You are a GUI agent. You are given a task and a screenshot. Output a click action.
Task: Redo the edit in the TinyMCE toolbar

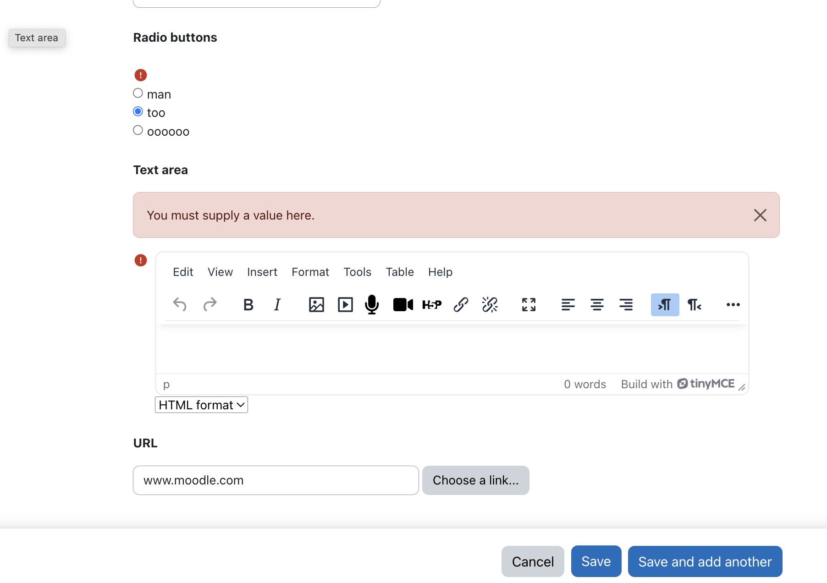click(x=210, y=304)
